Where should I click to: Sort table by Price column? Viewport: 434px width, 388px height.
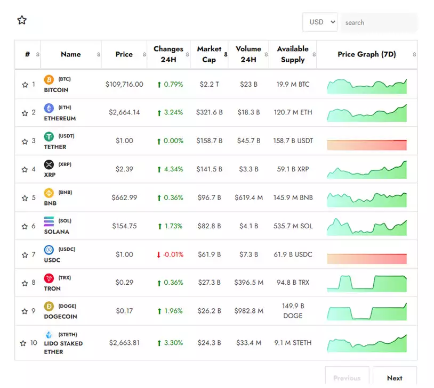point(124,54)
